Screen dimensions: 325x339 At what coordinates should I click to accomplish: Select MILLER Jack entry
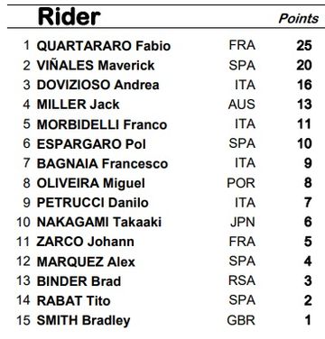[x=164, y=105]
